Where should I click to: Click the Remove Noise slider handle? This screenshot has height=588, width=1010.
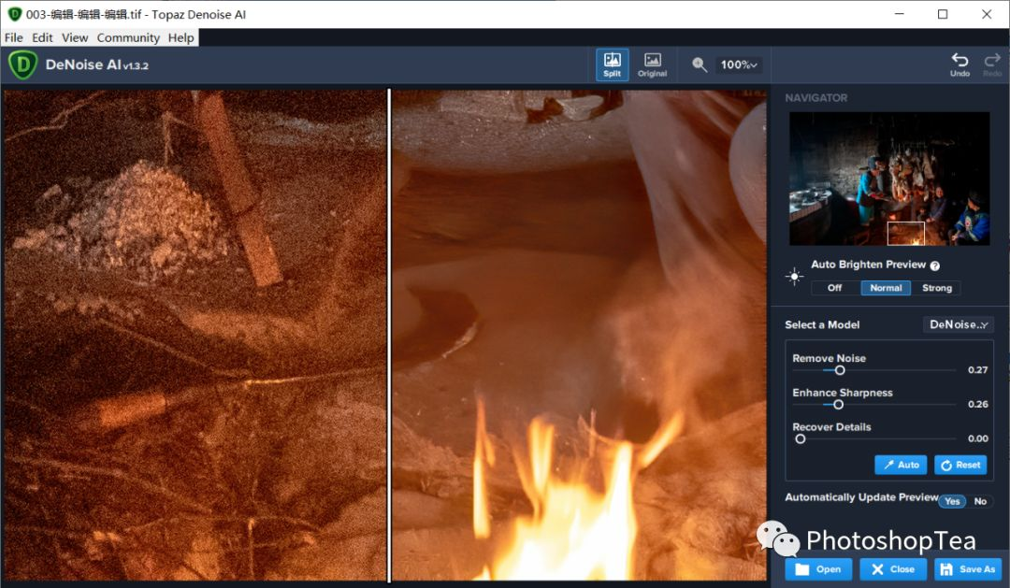pos(839,369)
